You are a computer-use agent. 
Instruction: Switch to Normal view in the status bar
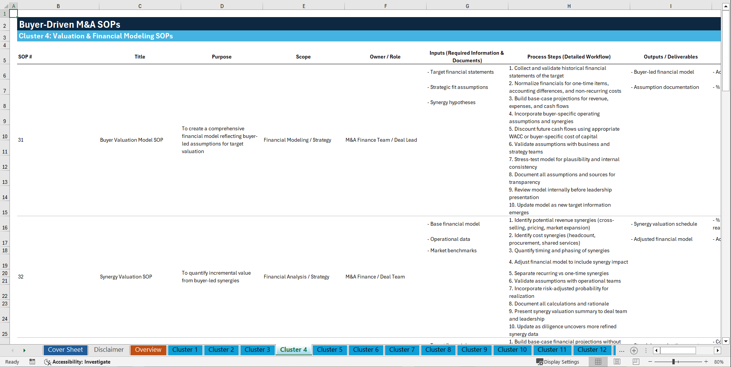(598, 362)
